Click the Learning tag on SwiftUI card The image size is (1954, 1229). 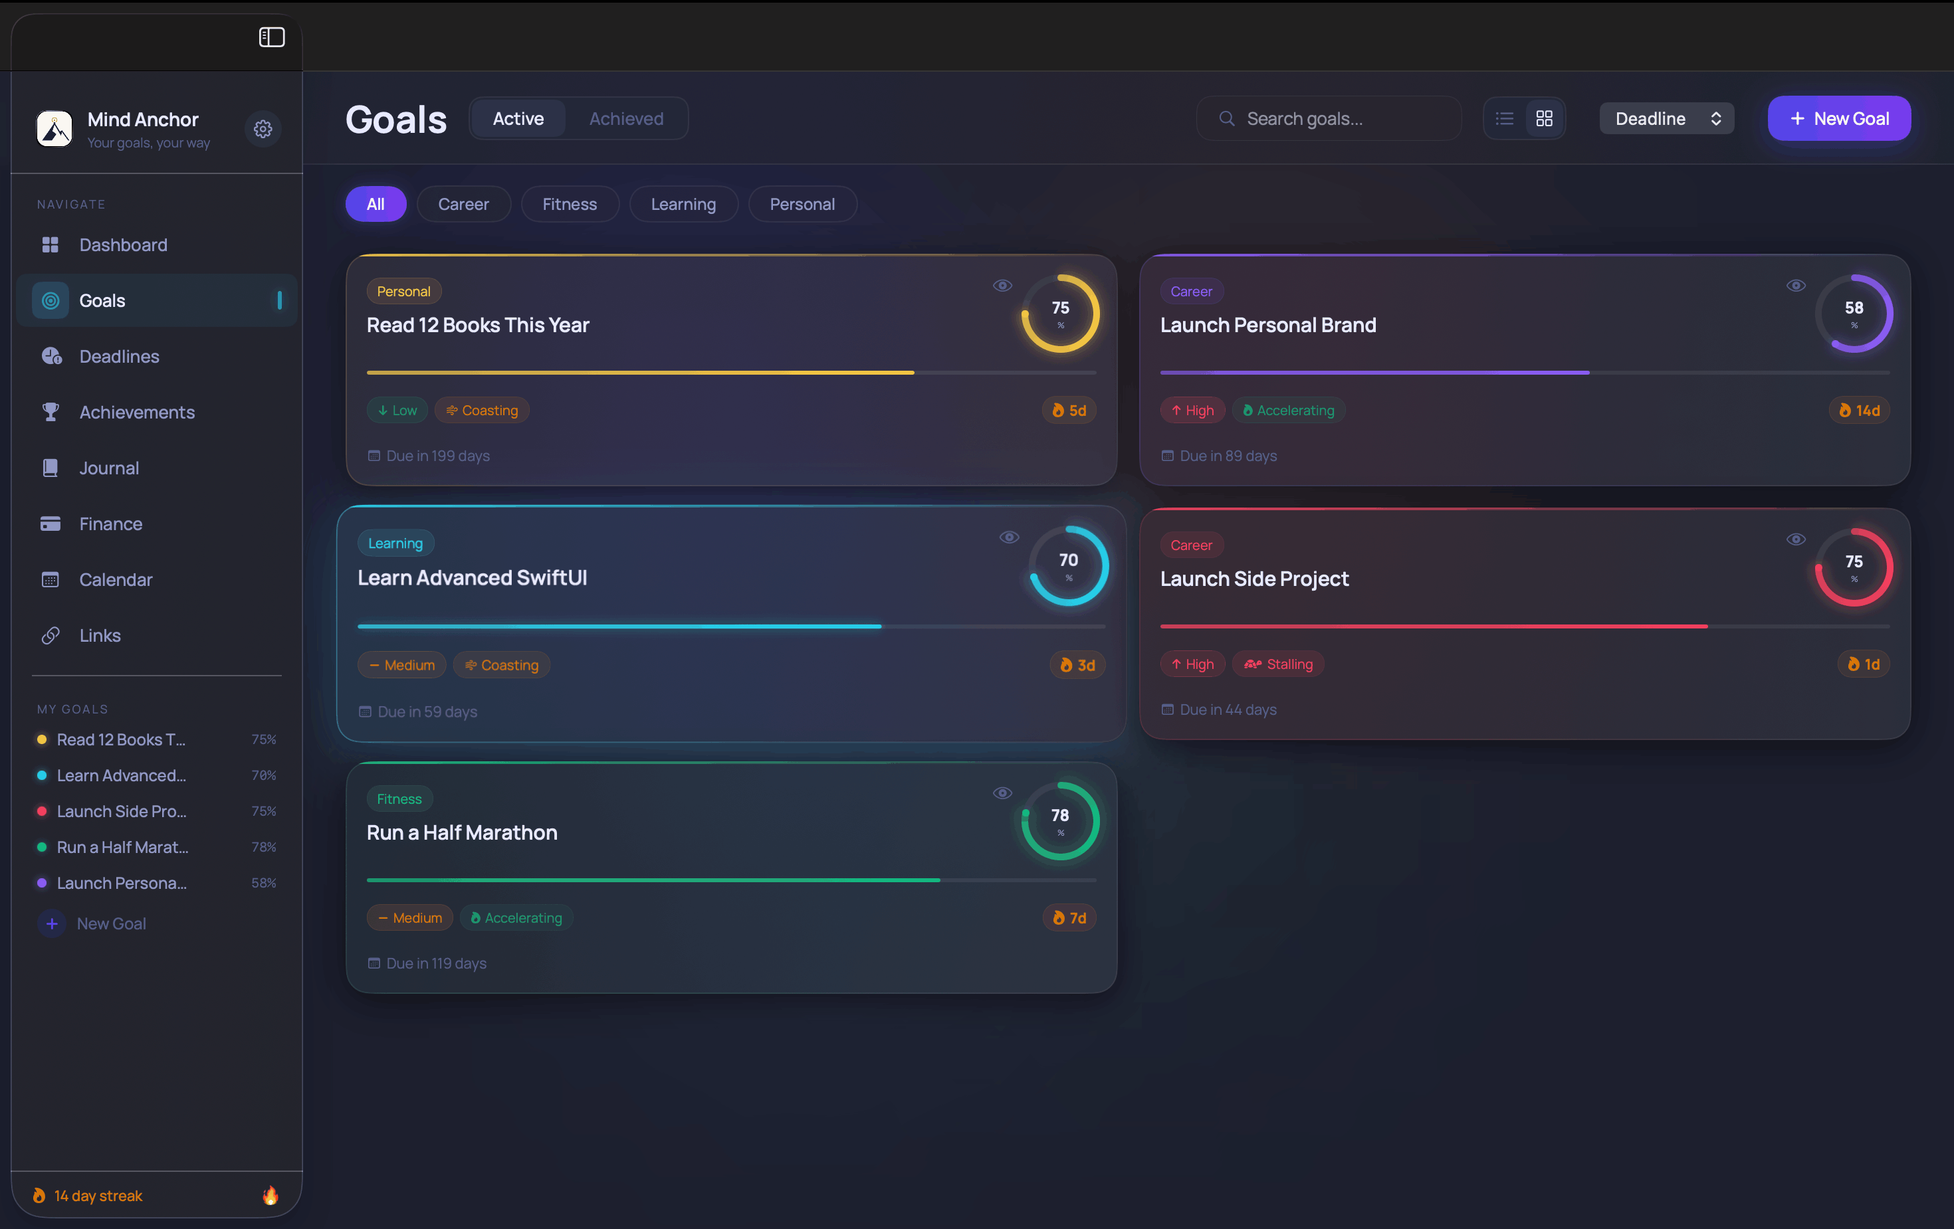(395, 543)
